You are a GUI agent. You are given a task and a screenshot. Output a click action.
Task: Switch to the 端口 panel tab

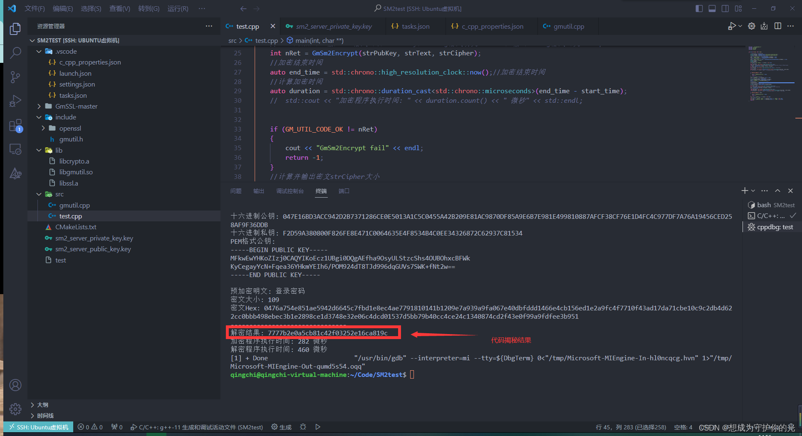pyautogui.click(x=344, y=191)
